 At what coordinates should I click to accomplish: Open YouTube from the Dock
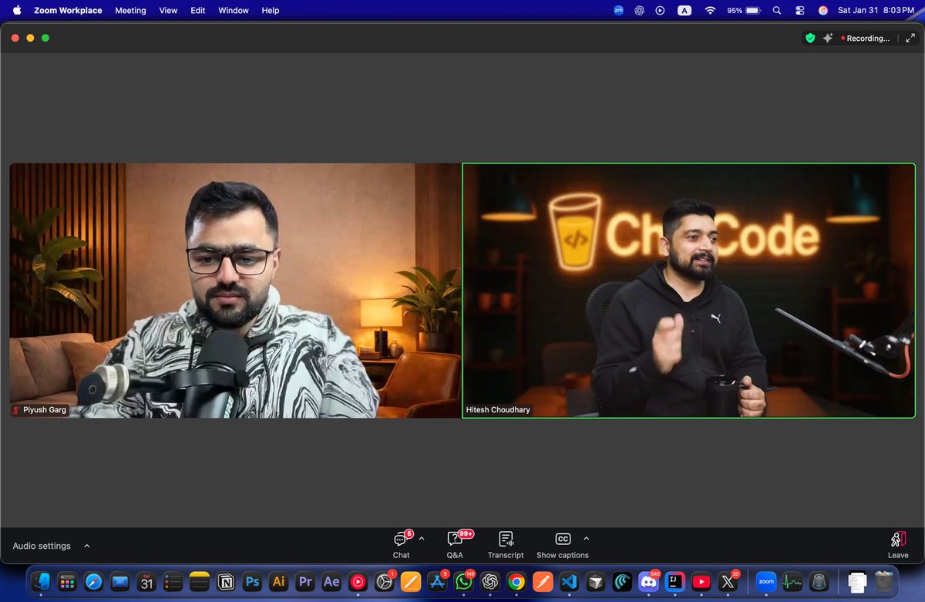click(x=701, y=581)
